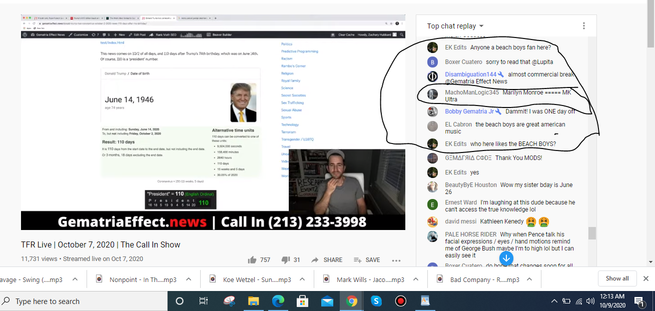Click the video title 'TFR Live | October 7, 2020'

pos(101,245)
